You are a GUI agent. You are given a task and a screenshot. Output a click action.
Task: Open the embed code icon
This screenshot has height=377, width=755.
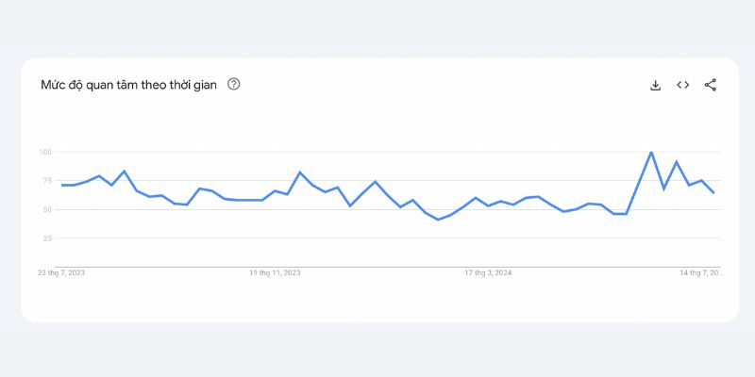point(682,85)
